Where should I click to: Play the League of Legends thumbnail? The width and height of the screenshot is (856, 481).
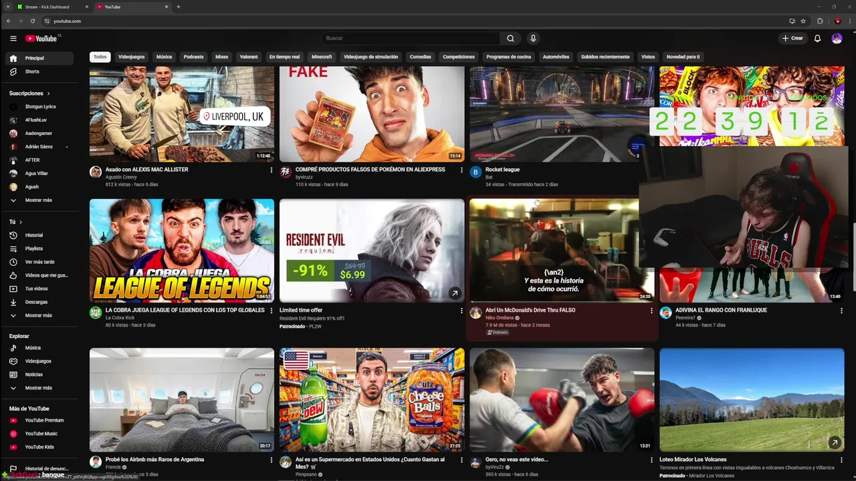[182, 251]
